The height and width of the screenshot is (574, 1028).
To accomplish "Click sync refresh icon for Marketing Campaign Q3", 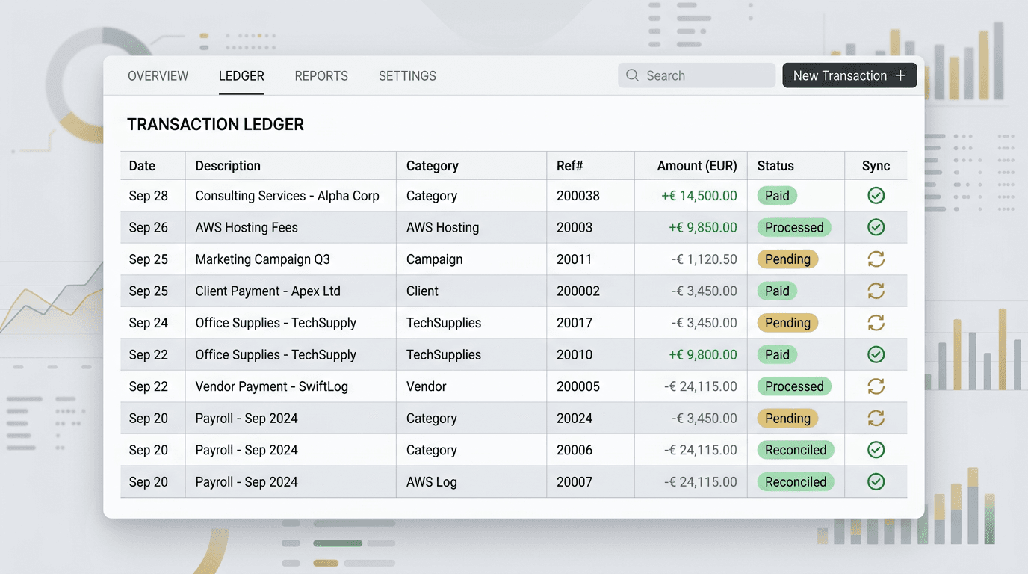I will (x=875, y=259).
